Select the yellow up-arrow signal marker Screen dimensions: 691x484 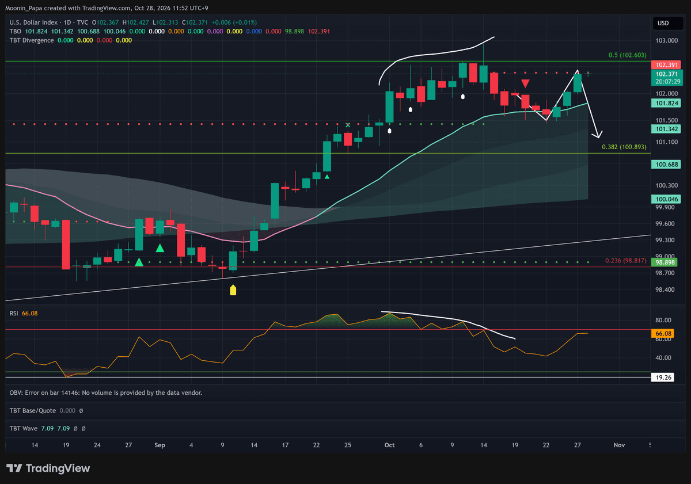pyautogui.click(x=233, y=289)
